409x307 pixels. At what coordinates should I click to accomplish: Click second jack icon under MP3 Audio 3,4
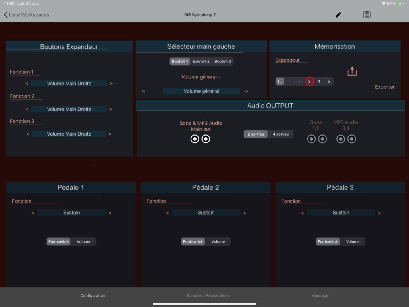tap(351, 139)
